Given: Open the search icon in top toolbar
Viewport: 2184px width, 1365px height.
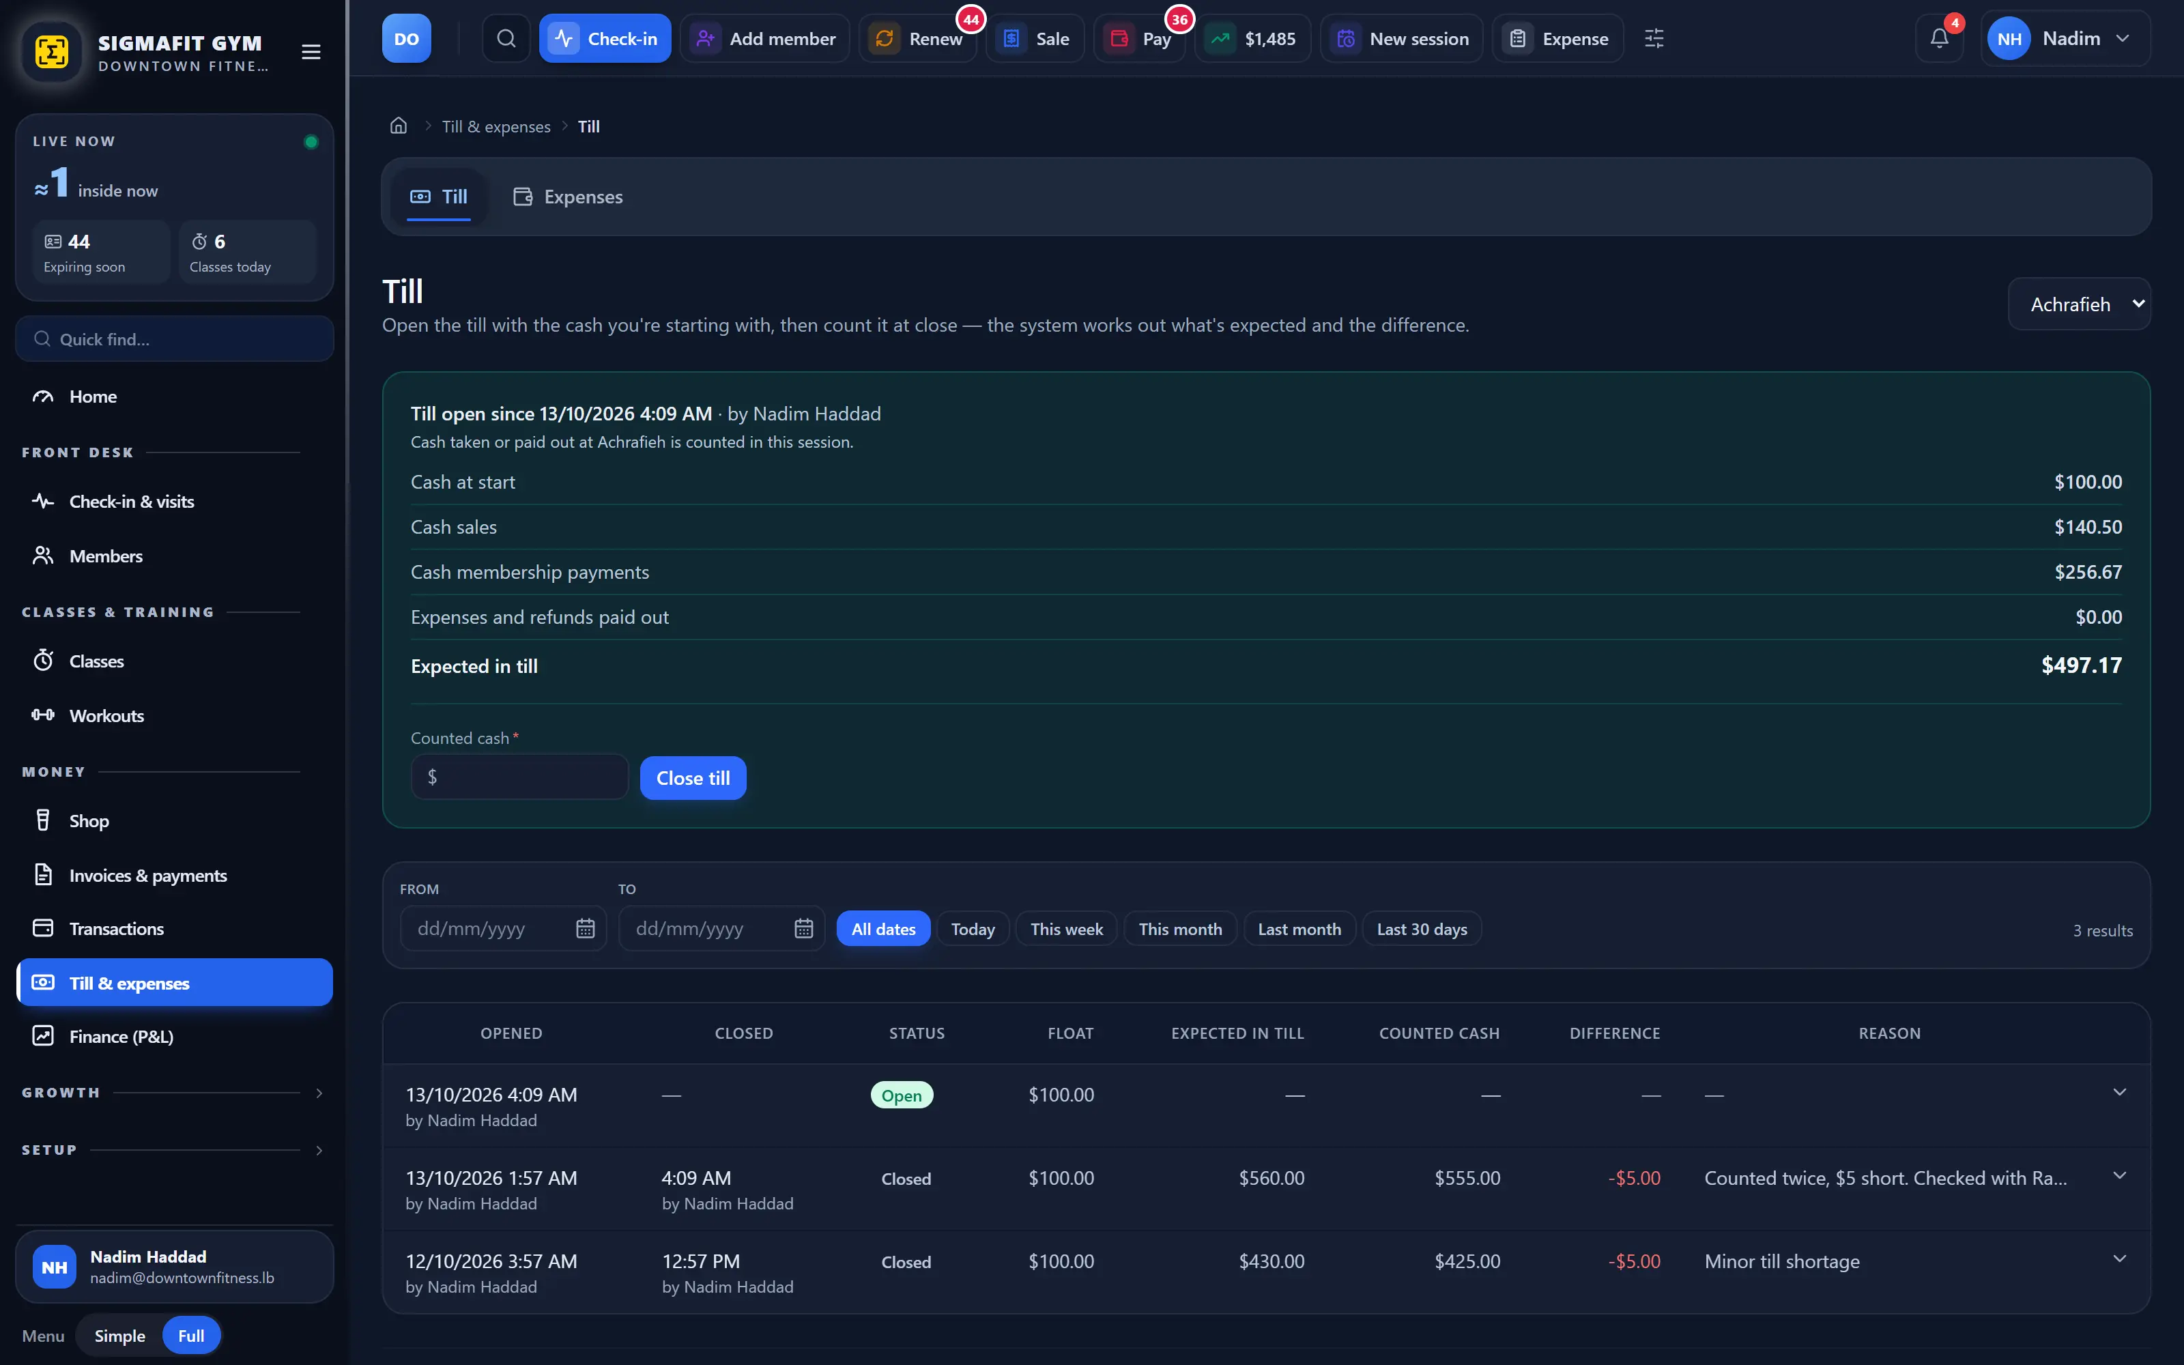Looking at the screenshot, I should [x=506, y=39].
